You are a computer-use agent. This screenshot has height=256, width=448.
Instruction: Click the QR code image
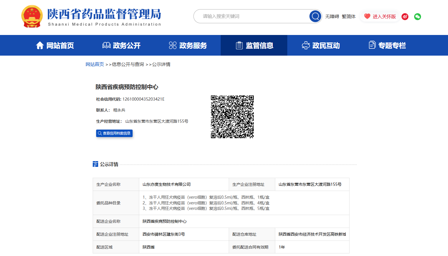click(232, 117)
